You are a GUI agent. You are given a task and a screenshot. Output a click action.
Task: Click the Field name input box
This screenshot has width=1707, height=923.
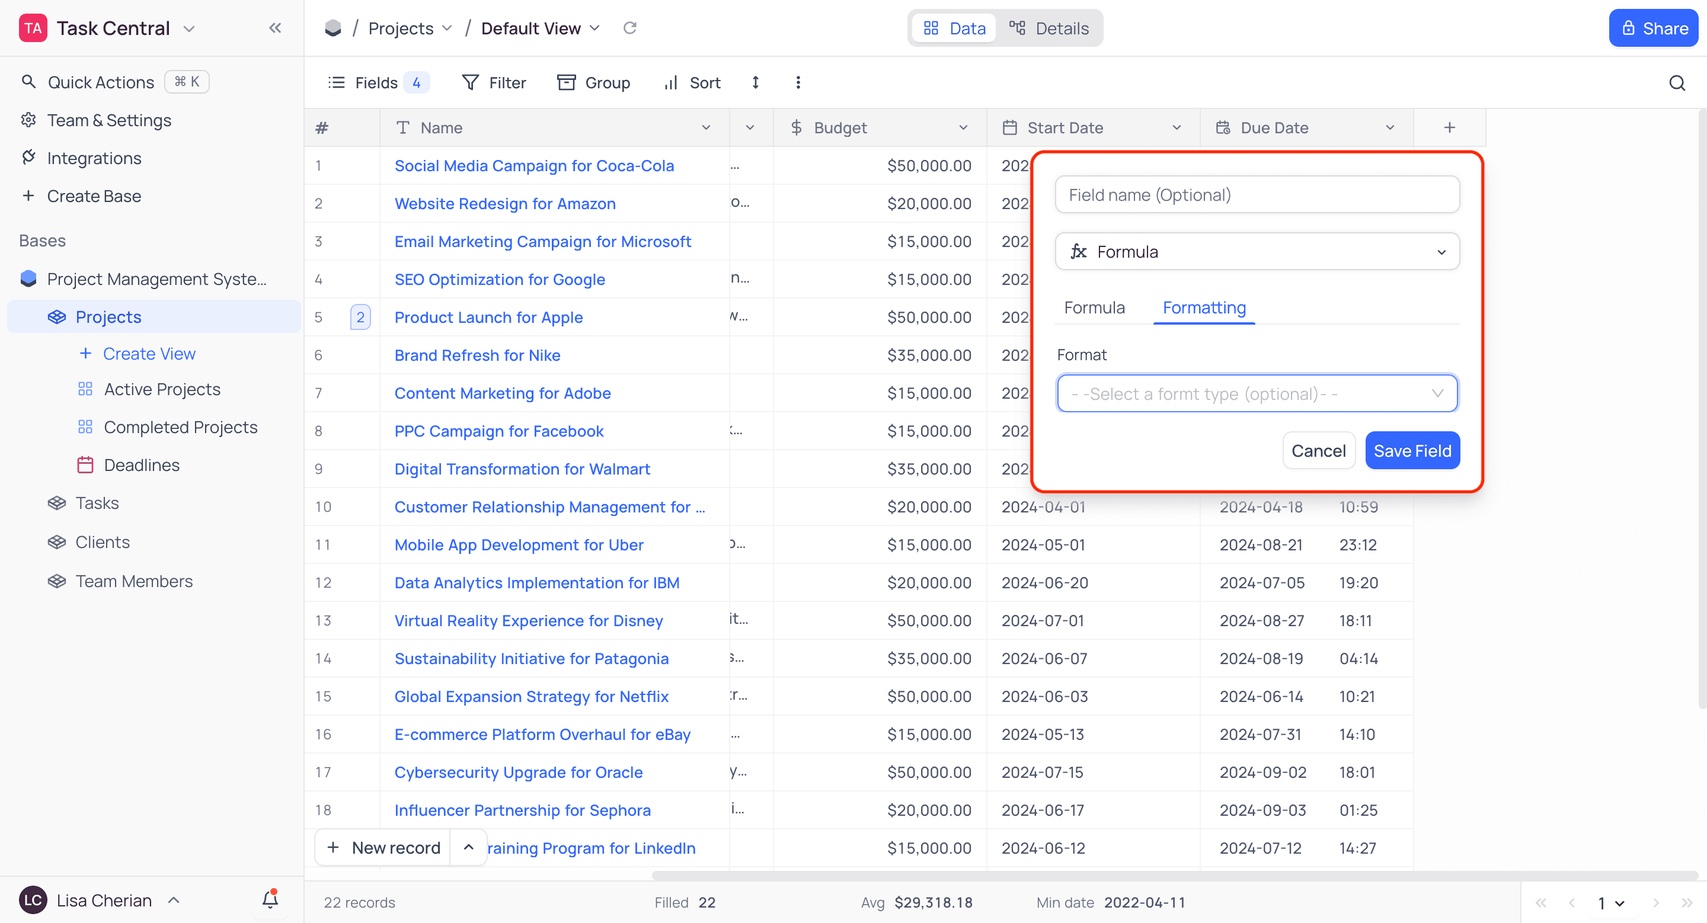click(1257, 195)
